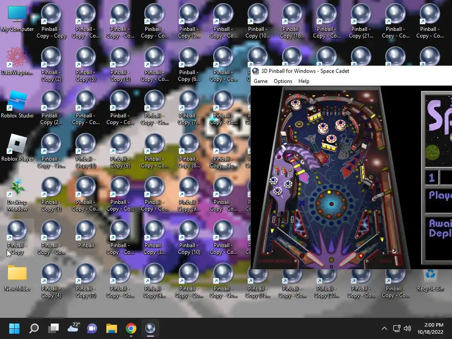Click the player number 1 score box
452x339 pixels.
[432, 177]
